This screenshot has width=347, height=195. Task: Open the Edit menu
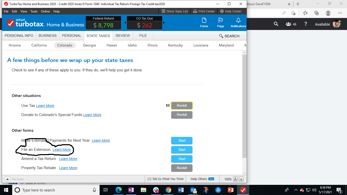click(x=14, y=11)
